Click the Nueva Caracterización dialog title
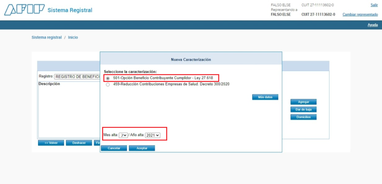 (191, 59)
